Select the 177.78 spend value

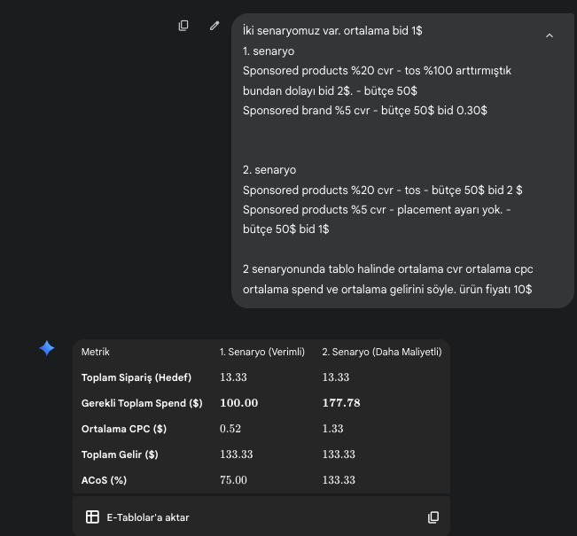[x=341, y=403]
